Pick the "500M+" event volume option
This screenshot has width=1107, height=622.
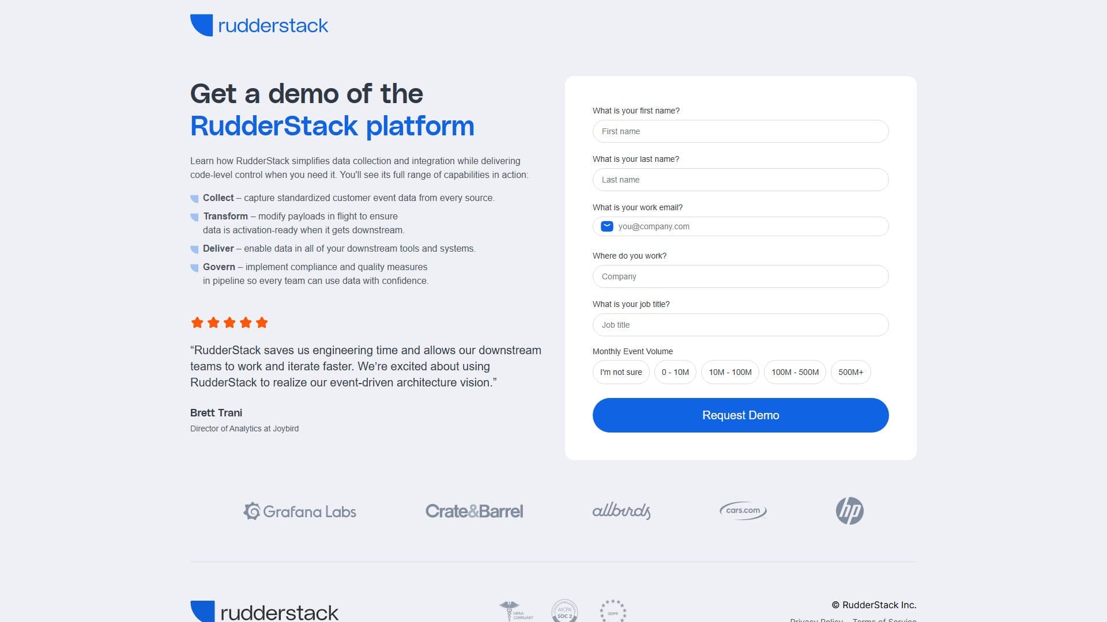(850, 372)
